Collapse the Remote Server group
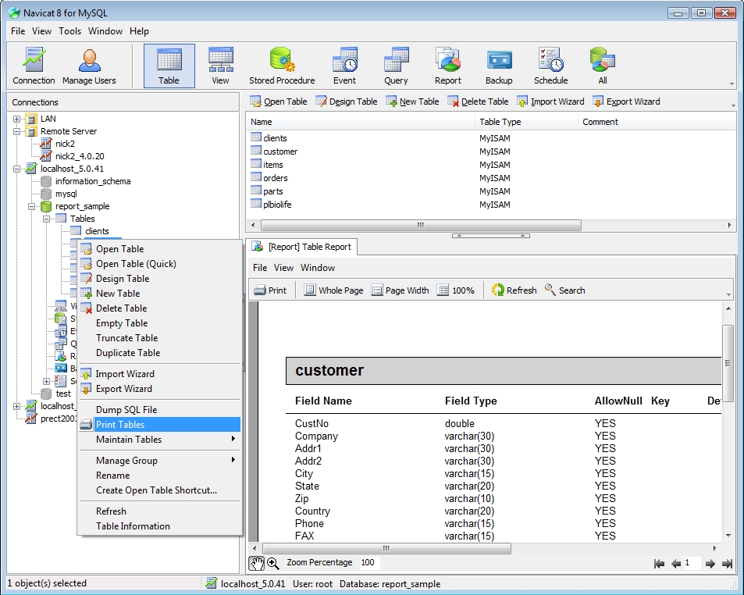744x595 pixels. tap(16, 131)
